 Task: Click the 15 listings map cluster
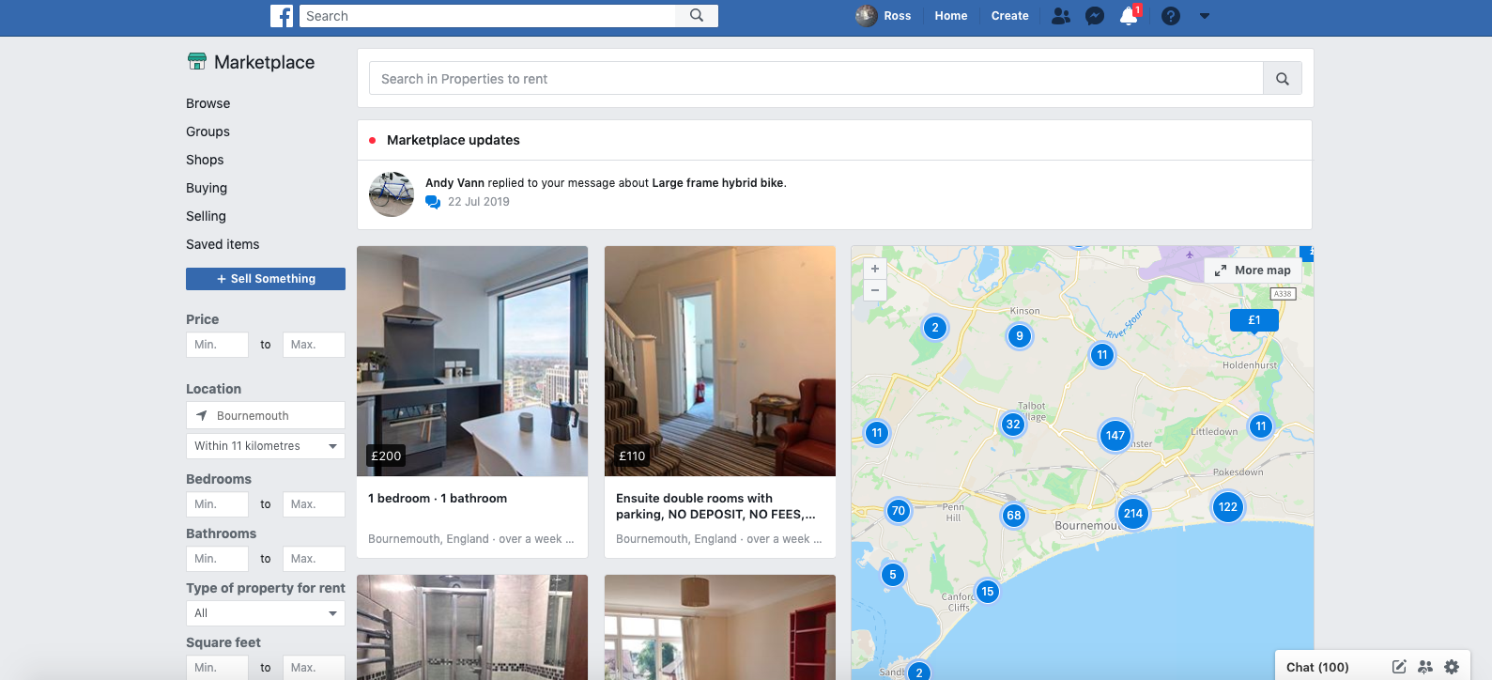coord(987,592)
